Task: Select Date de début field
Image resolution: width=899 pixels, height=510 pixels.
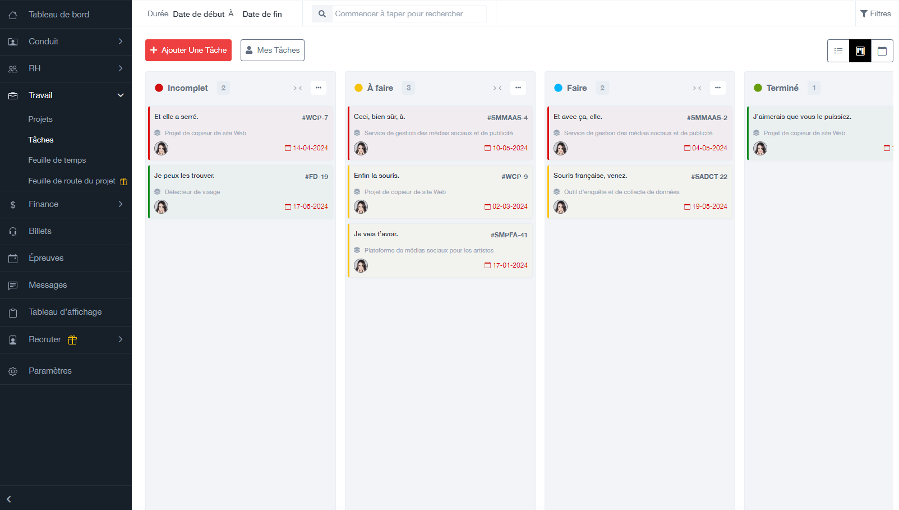Action: click(199, 14)
